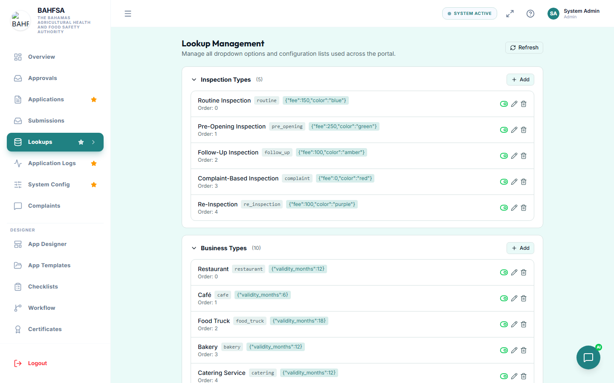614x383 pixels.
Task: Expand the Lookups submenu chevron
Action: (x=93, y=142)
